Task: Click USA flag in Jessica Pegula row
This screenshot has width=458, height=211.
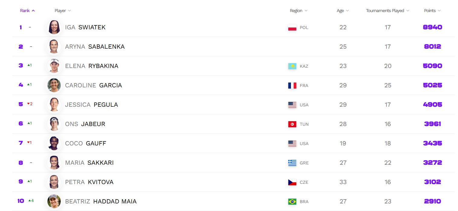Action: [292, 105]
